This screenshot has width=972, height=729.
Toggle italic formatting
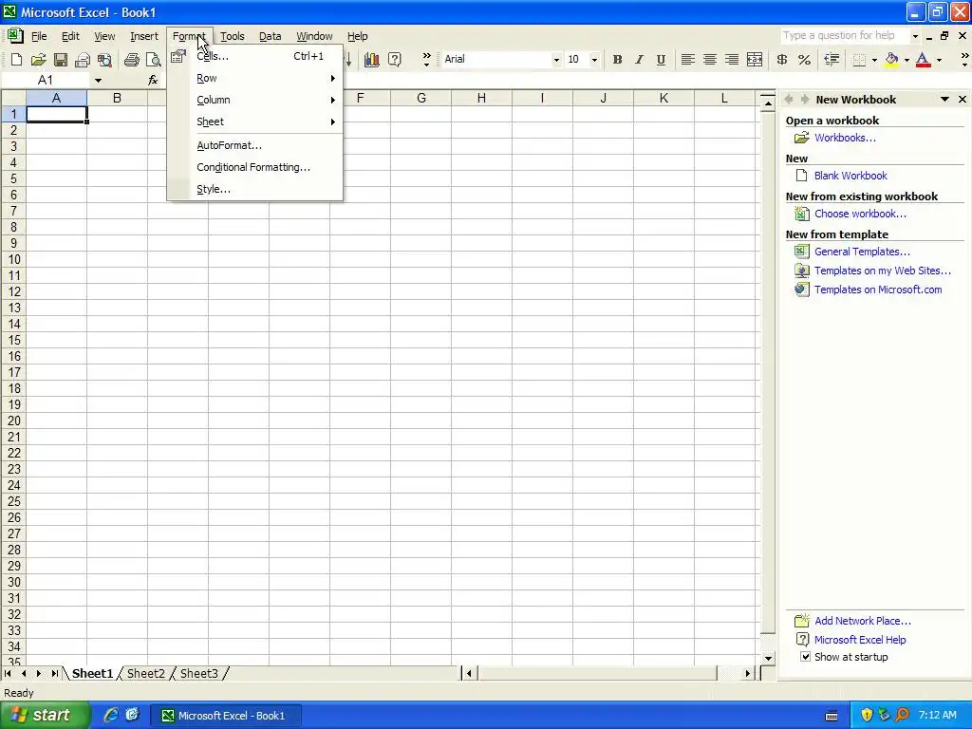point(639,60)
